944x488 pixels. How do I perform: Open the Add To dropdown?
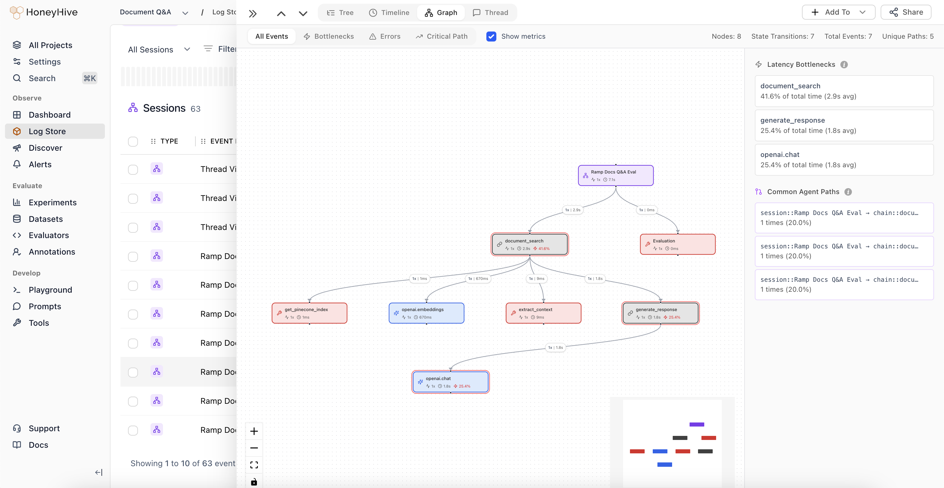pyautogui.click(x=838, y=12)
